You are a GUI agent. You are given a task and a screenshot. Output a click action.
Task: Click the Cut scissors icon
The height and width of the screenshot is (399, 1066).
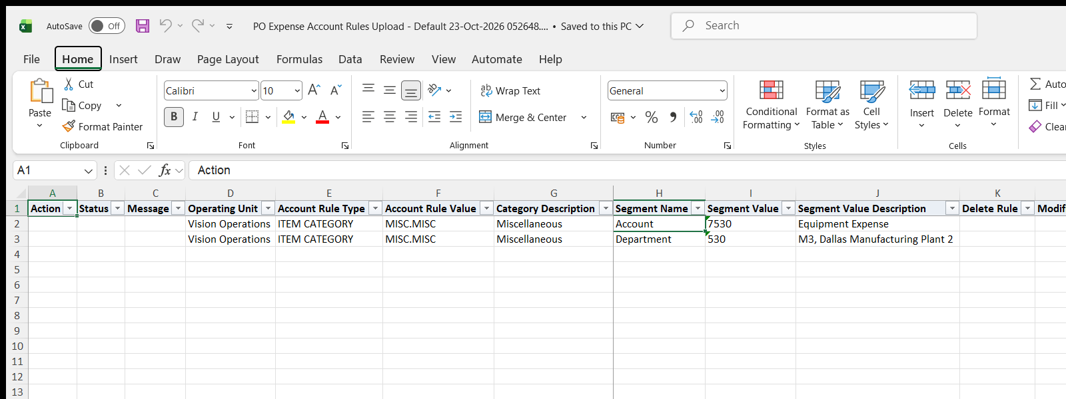click(69, 84)
